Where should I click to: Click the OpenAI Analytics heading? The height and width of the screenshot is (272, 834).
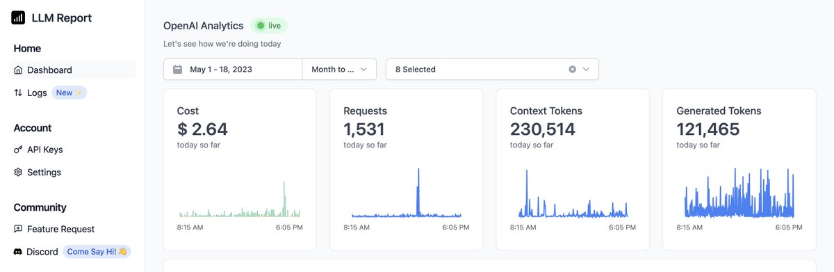tap(204, 26)
